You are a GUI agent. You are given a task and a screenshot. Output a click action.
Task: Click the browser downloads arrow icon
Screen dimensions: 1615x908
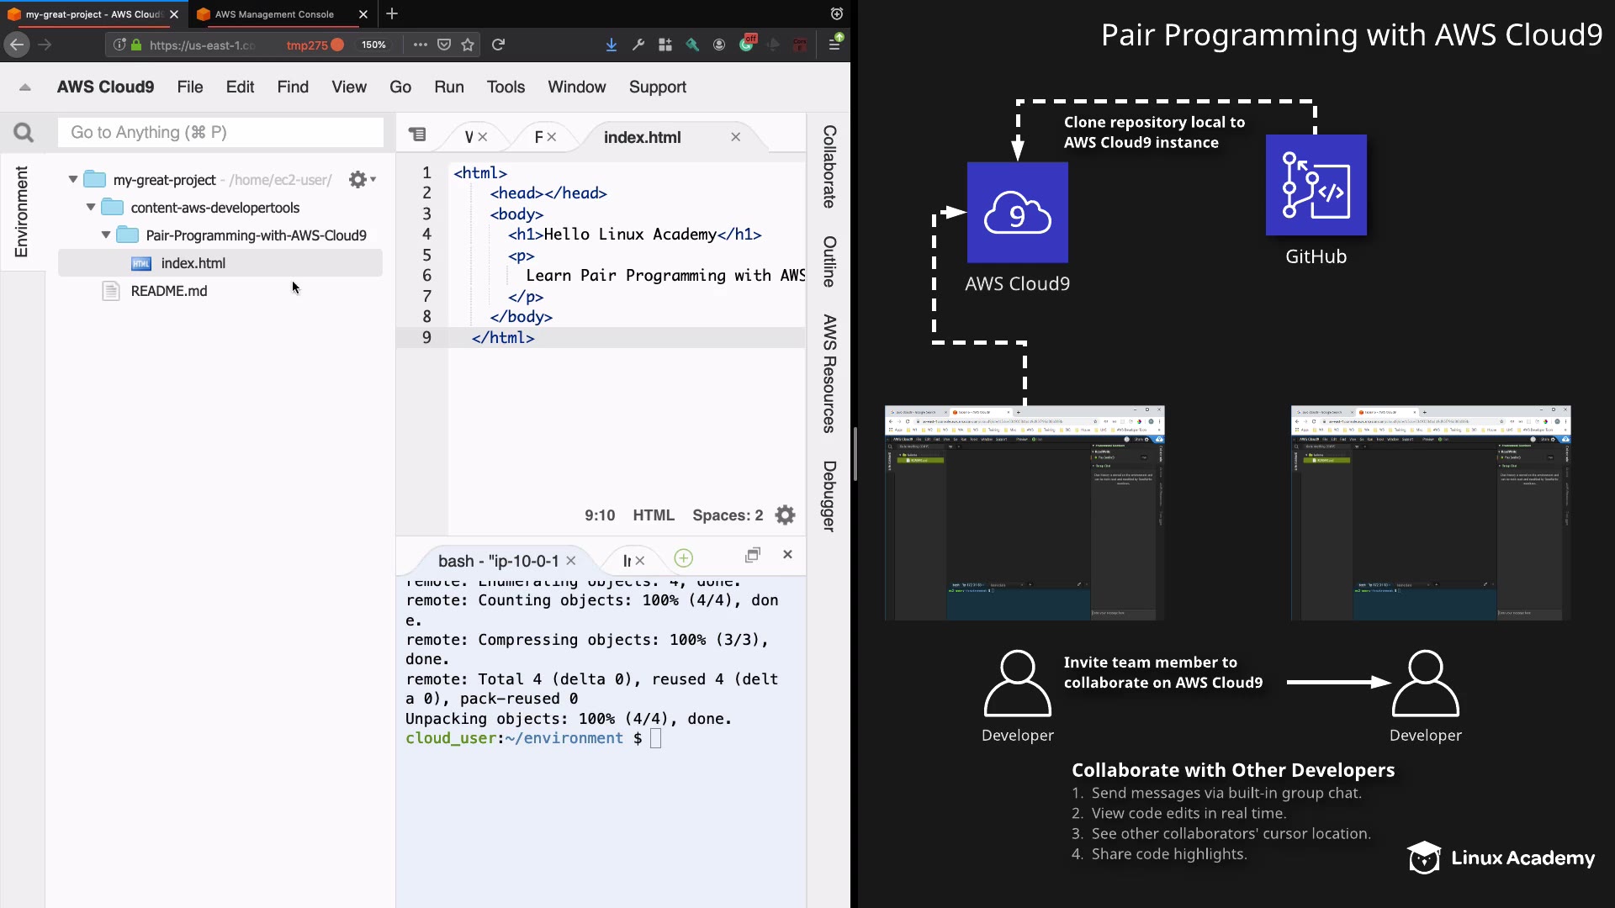[x=612, y=45]
